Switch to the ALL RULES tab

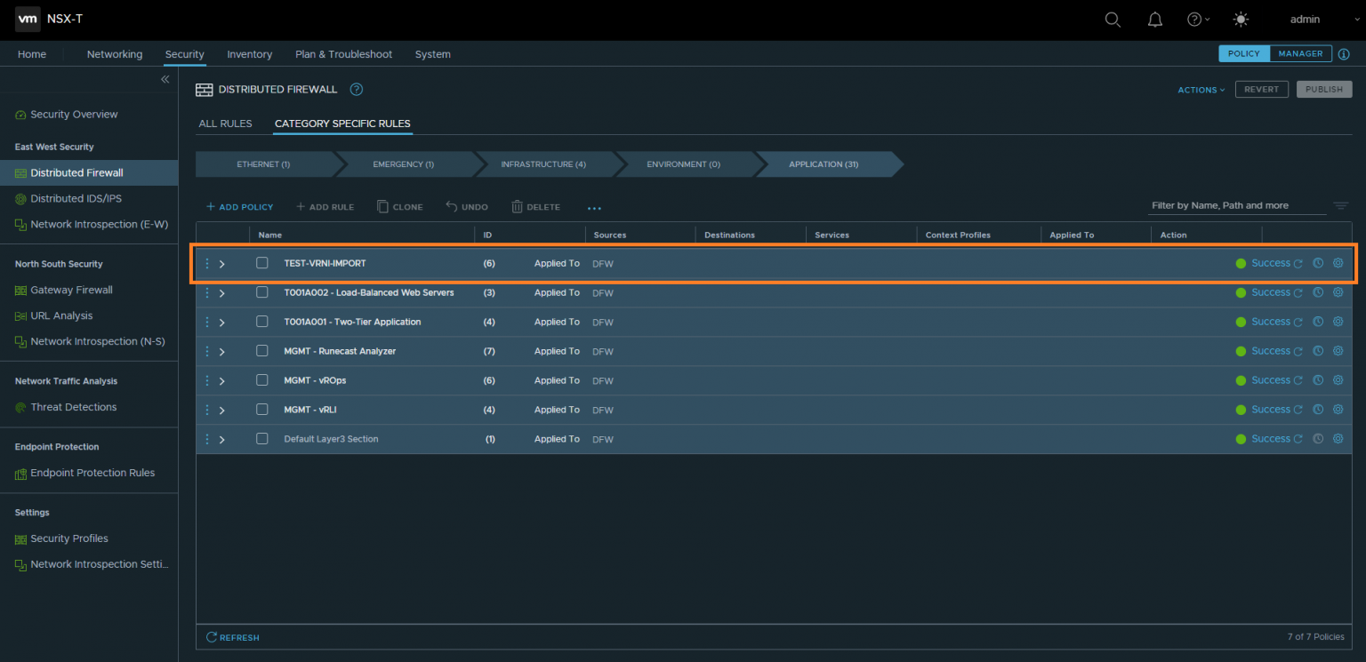(x=226, y=124)
